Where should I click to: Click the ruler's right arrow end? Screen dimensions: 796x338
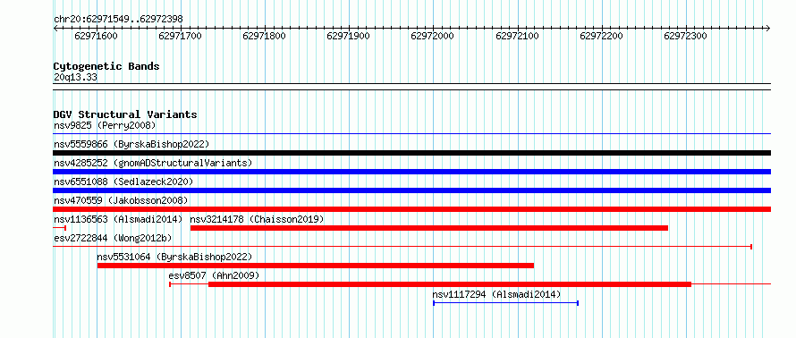[768, 28]
